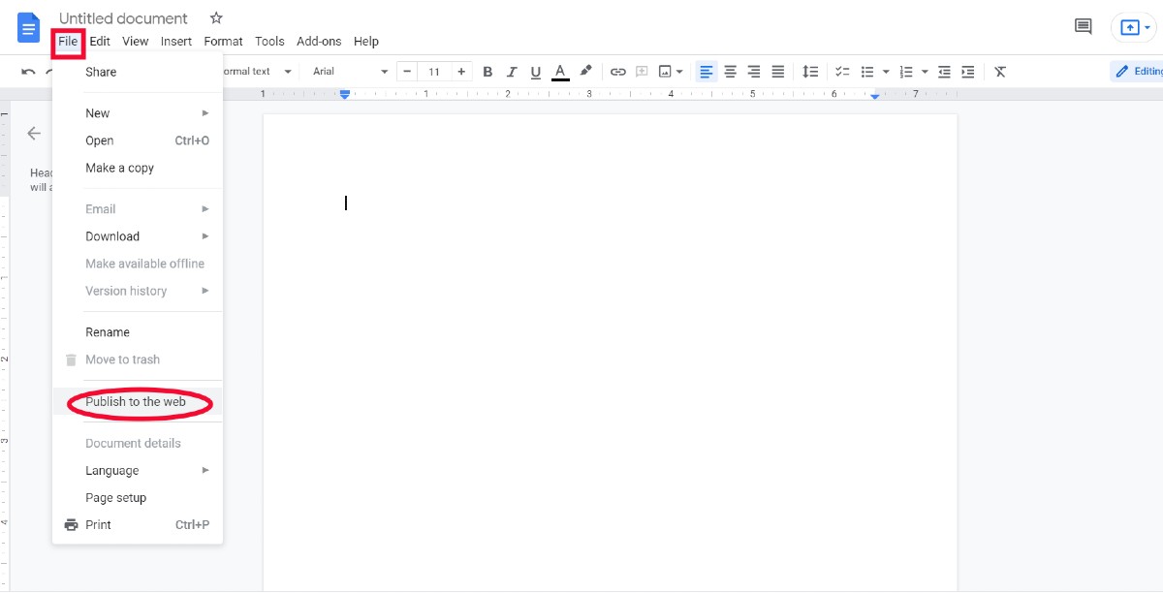1163x593 pixels.
Task: Create a bulleted list
Action: (868, 71)
